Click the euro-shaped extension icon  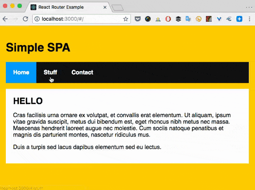229,19
